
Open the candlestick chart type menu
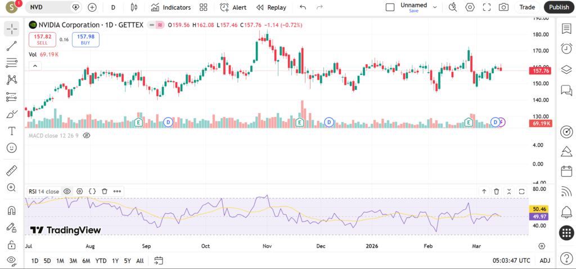[133, 7]
